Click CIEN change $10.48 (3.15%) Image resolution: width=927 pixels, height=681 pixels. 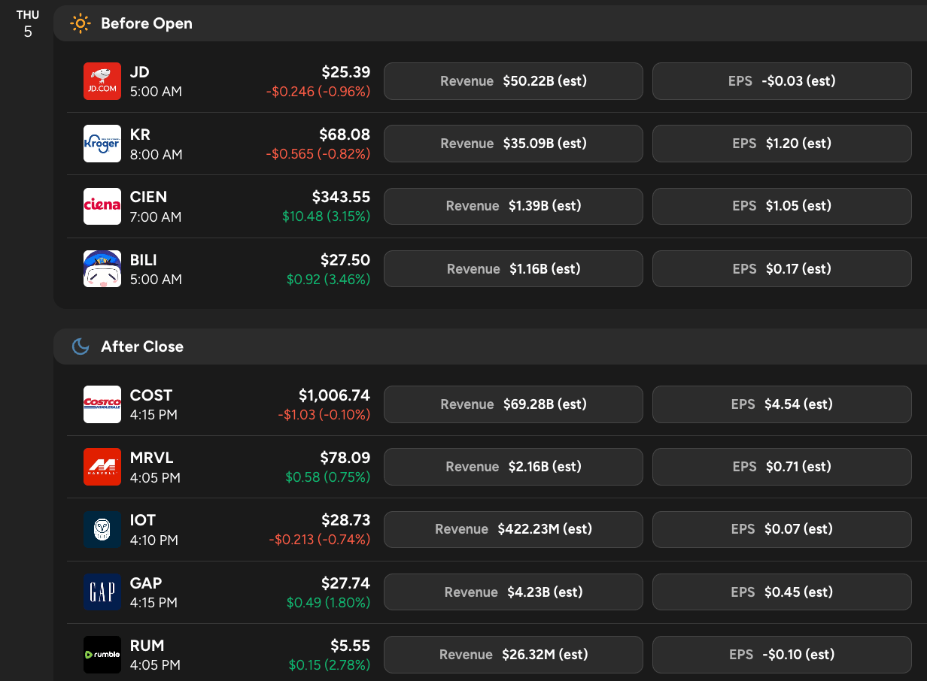(327, 216)
